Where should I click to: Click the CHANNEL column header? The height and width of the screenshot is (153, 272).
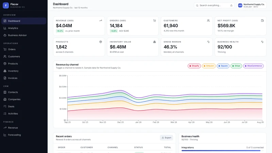tap(113, 148)
